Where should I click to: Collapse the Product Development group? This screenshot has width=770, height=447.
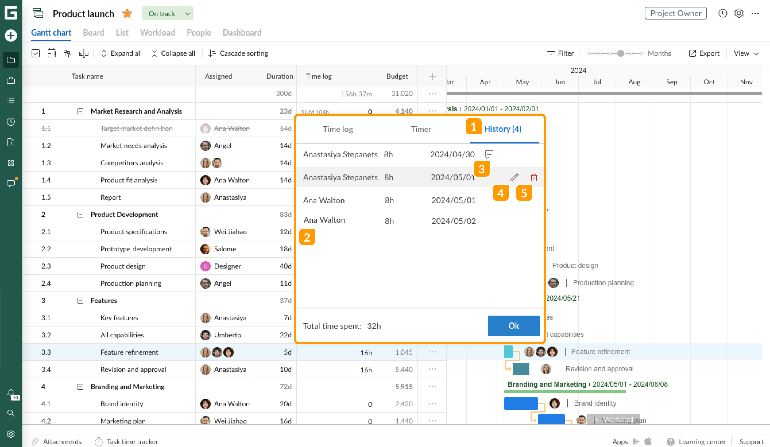pyautogui.click(x=80, y=214)
